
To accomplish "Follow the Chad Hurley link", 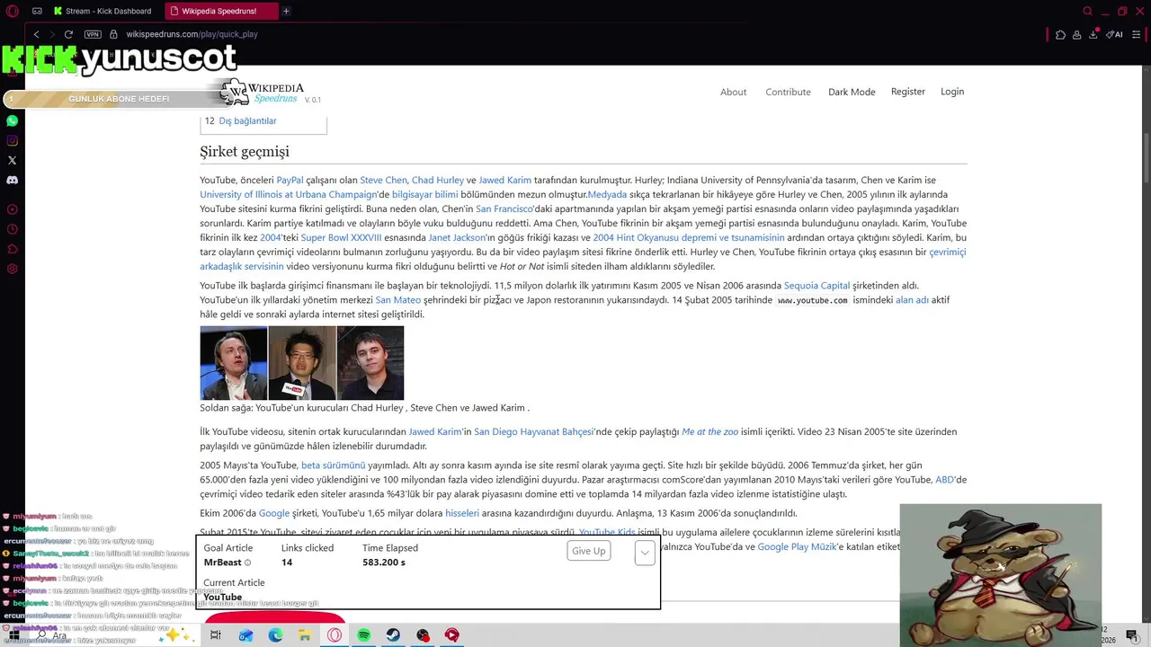I will click(438, 180).
